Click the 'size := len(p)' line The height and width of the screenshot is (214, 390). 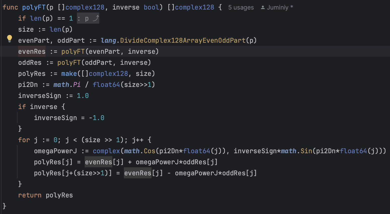click(45, 29)
